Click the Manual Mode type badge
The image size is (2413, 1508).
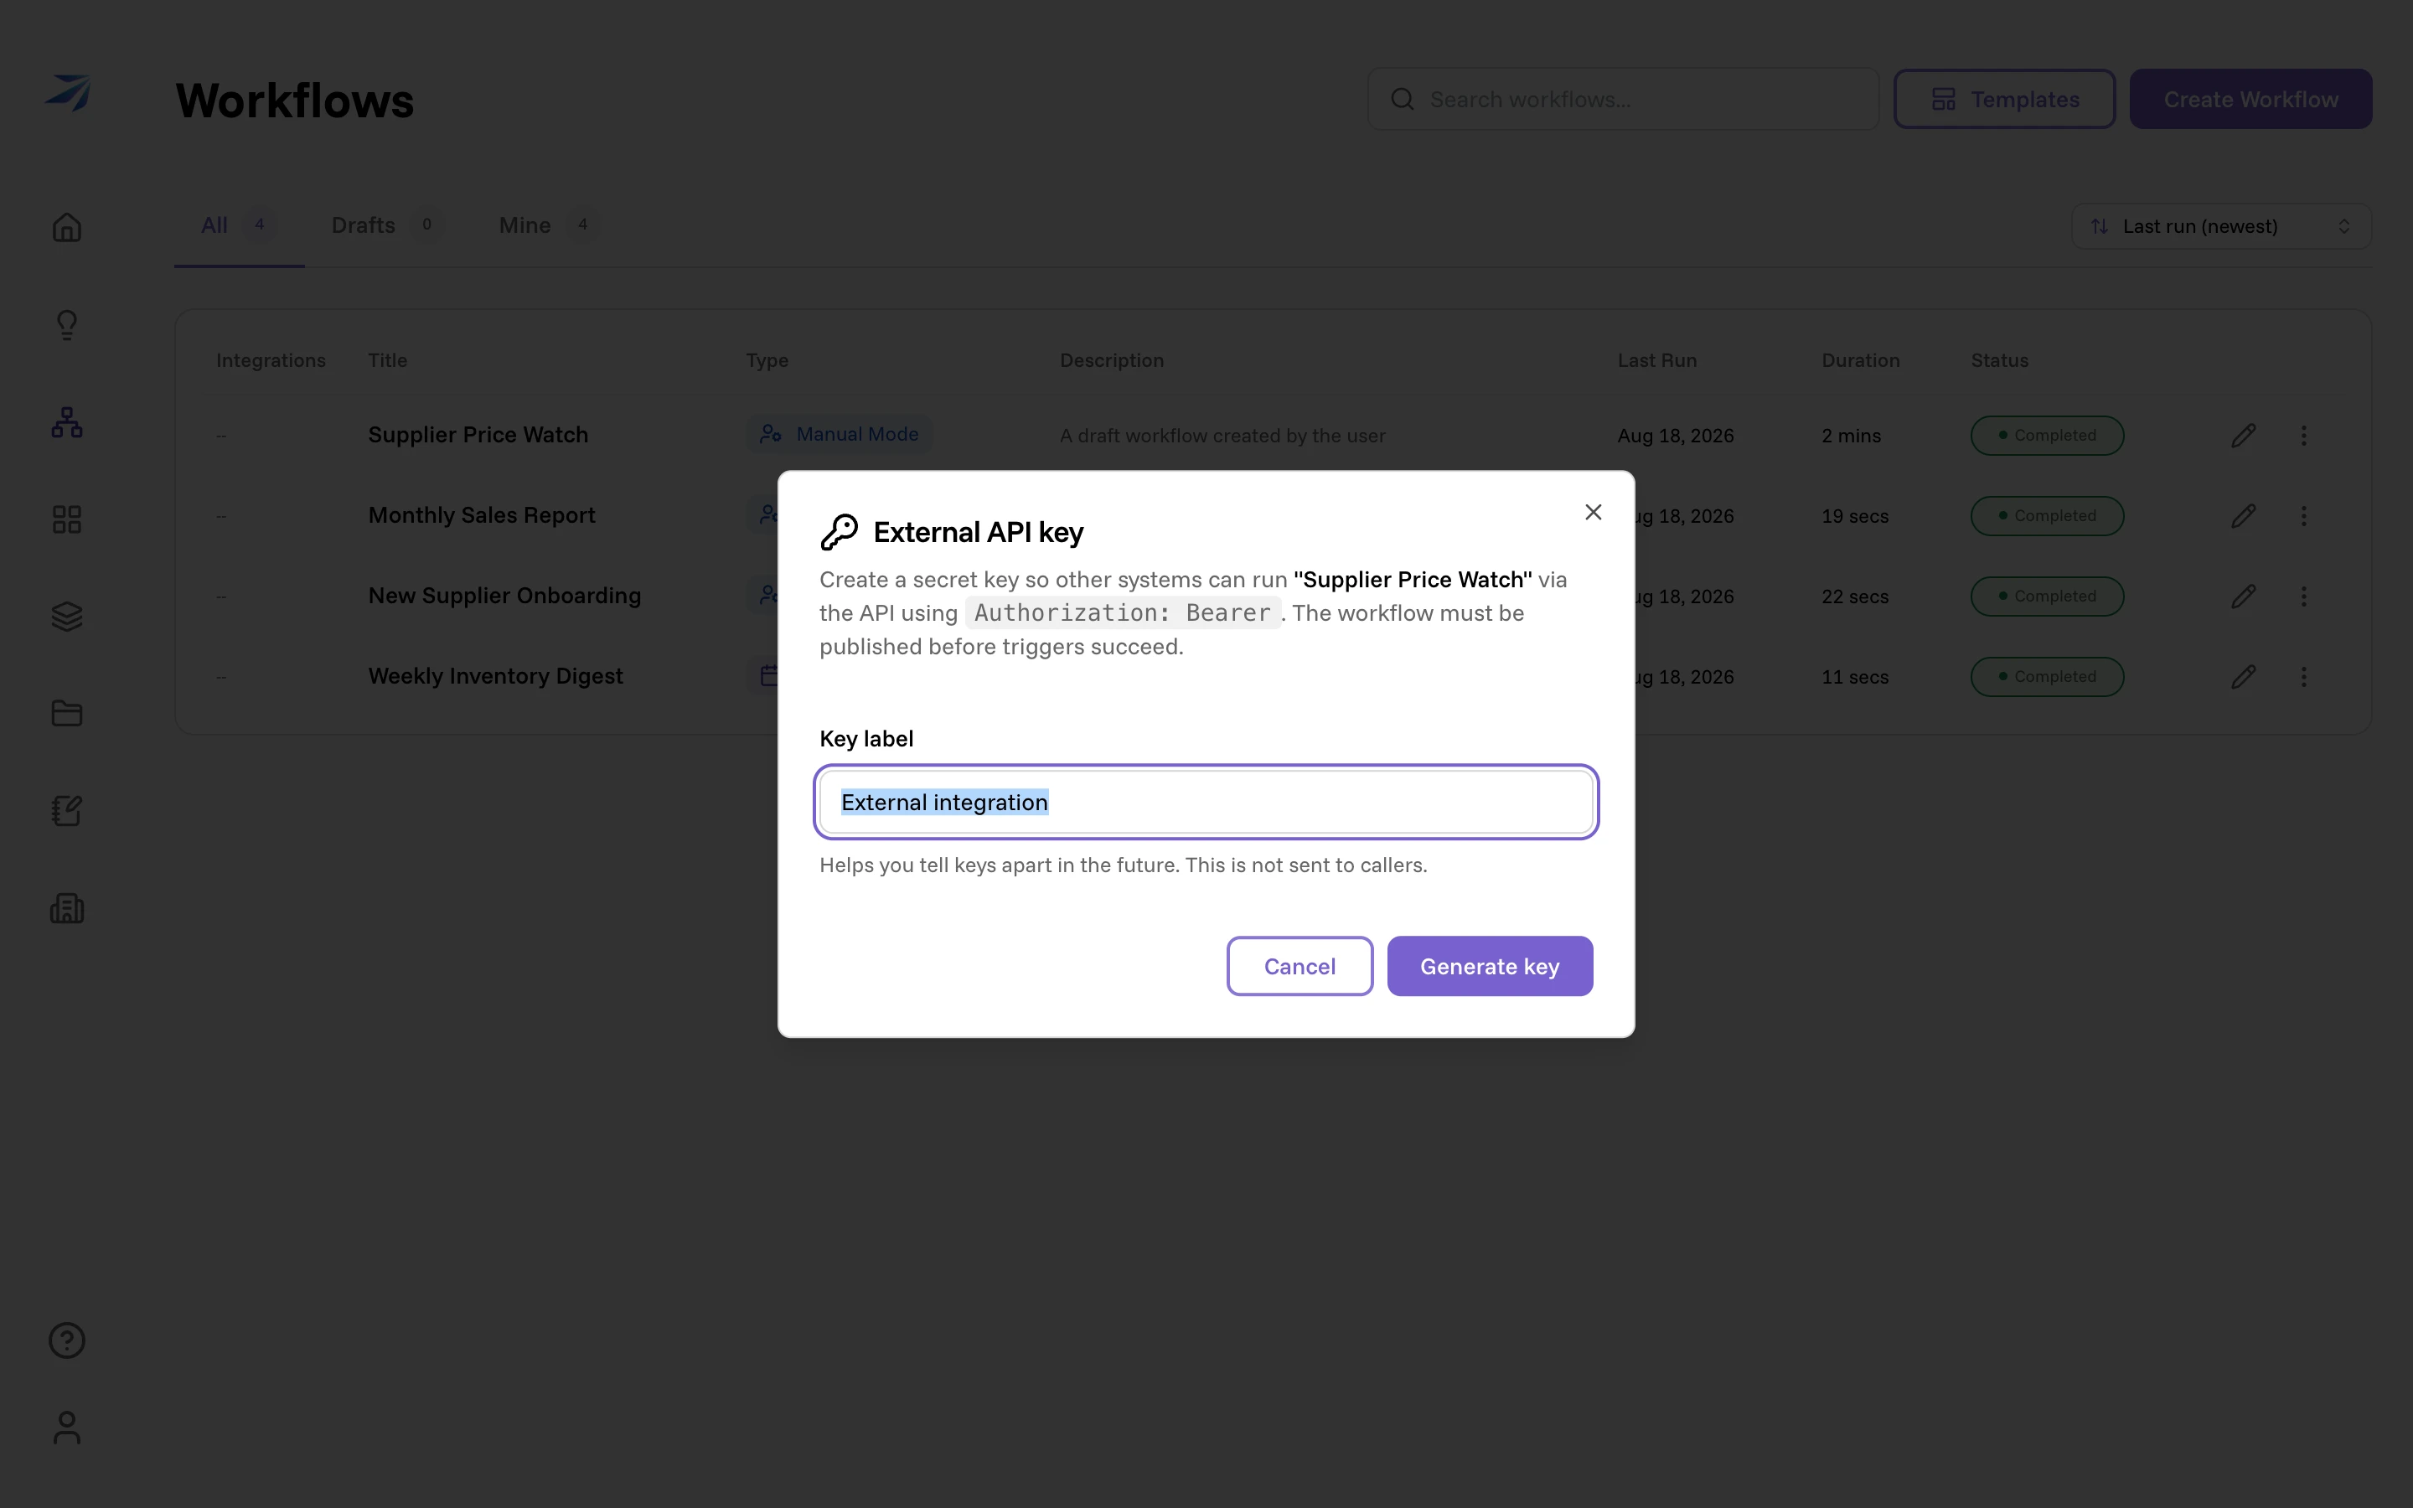pos(840,434)
